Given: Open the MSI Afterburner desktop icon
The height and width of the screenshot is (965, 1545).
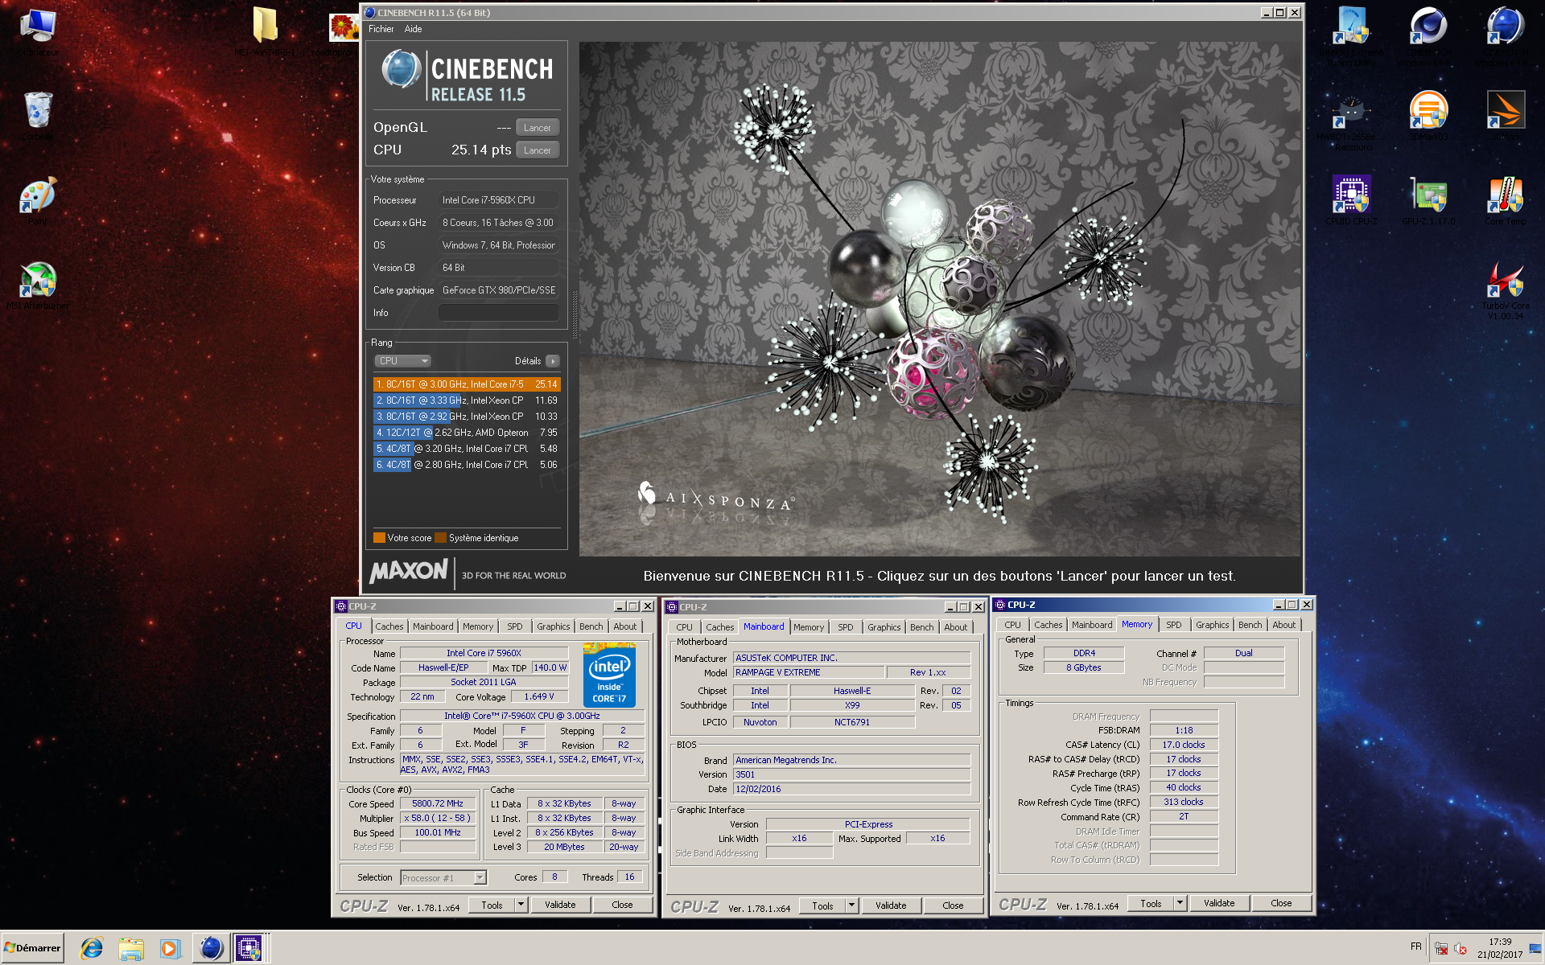Looking at the screenshot, I should tap(38, 285).
